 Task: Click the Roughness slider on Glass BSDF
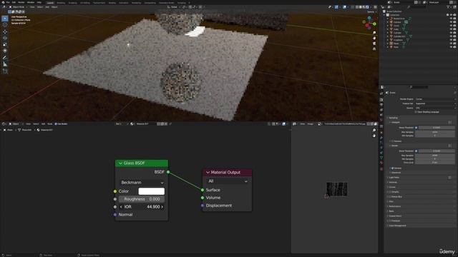tap(142, 199)
